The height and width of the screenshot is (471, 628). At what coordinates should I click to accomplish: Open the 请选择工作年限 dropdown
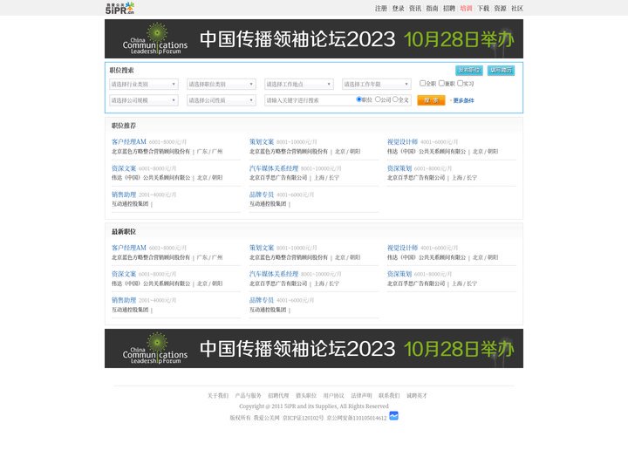377,84
